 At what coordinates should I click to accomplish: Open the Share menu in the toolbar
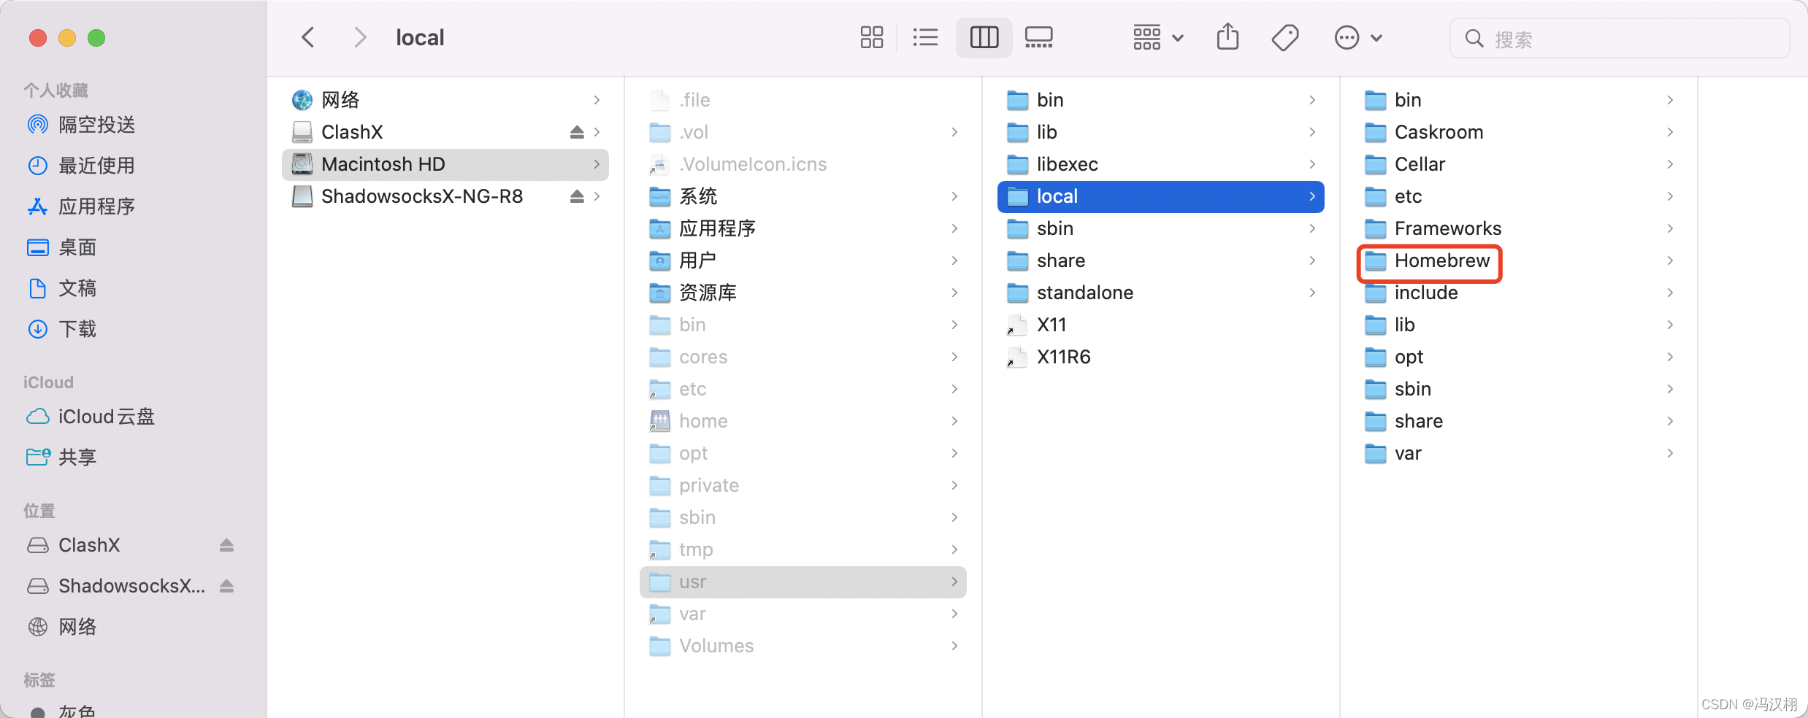[1227, 37]
